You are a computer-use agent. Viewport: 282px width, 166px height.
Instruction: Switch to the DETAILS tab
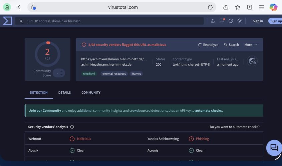(64, 93)
